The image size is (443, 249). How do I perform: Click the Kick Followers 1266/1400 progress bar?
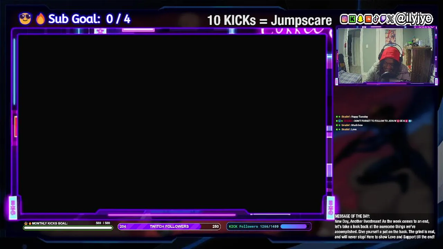click(269, 227)
